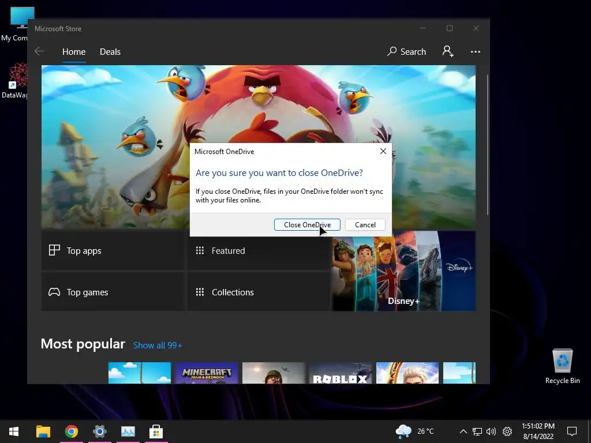Screen dimensions: 591x443
Task: Open network status tray icon
Action: coord(477,431)
